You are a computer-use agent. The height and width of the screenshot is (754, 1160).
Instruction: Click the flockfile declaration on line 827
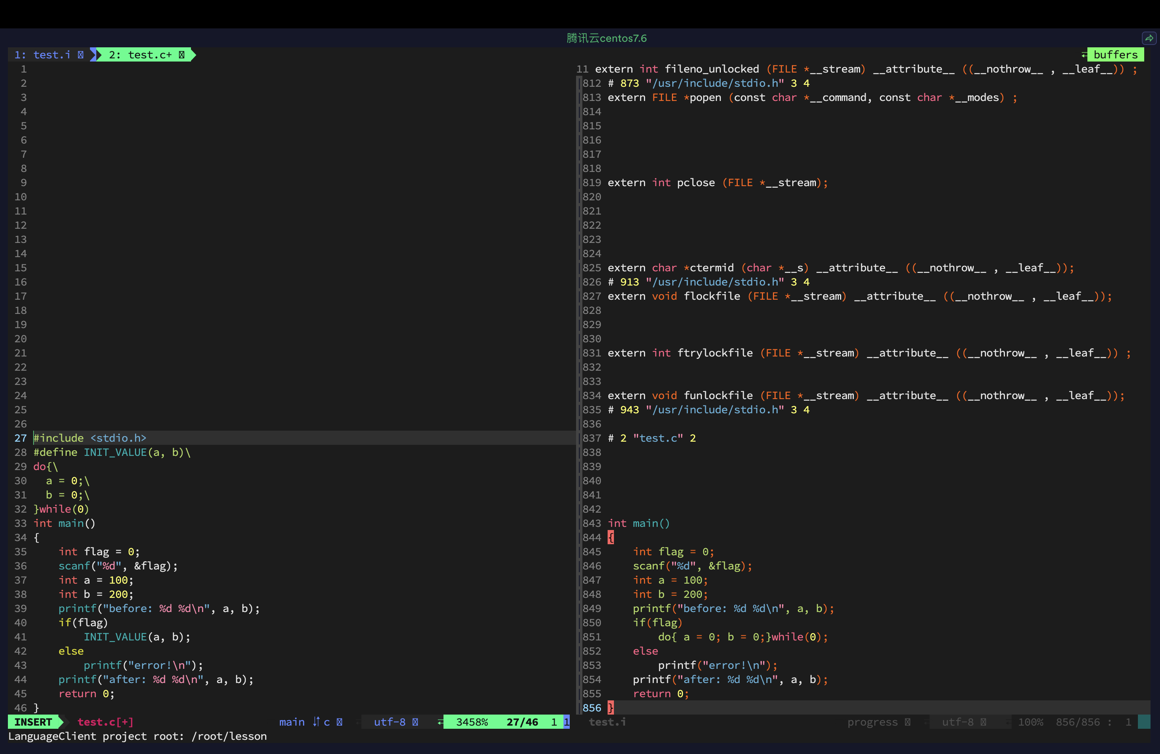(860, 296)
